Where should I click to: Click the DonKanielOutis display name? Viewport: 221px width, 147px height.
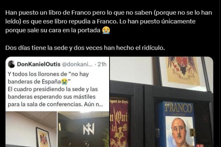(x=39, y=64)
